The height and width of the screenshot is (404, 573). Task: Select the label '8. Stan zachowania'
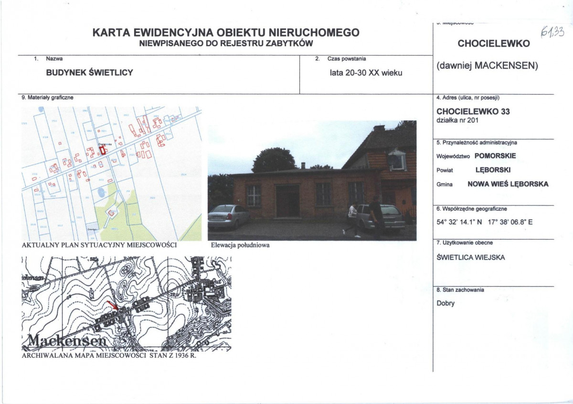coord(460,290)
